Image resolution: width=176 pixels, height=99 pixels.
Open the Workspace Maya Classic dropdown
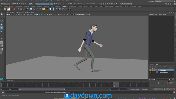(164, 1)
